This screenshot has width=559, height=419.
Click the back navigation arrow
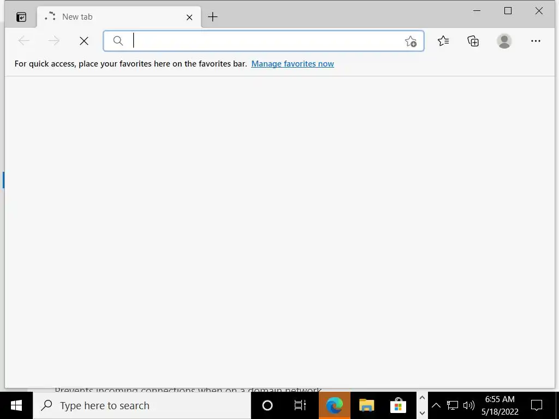(x=24, y=41)
